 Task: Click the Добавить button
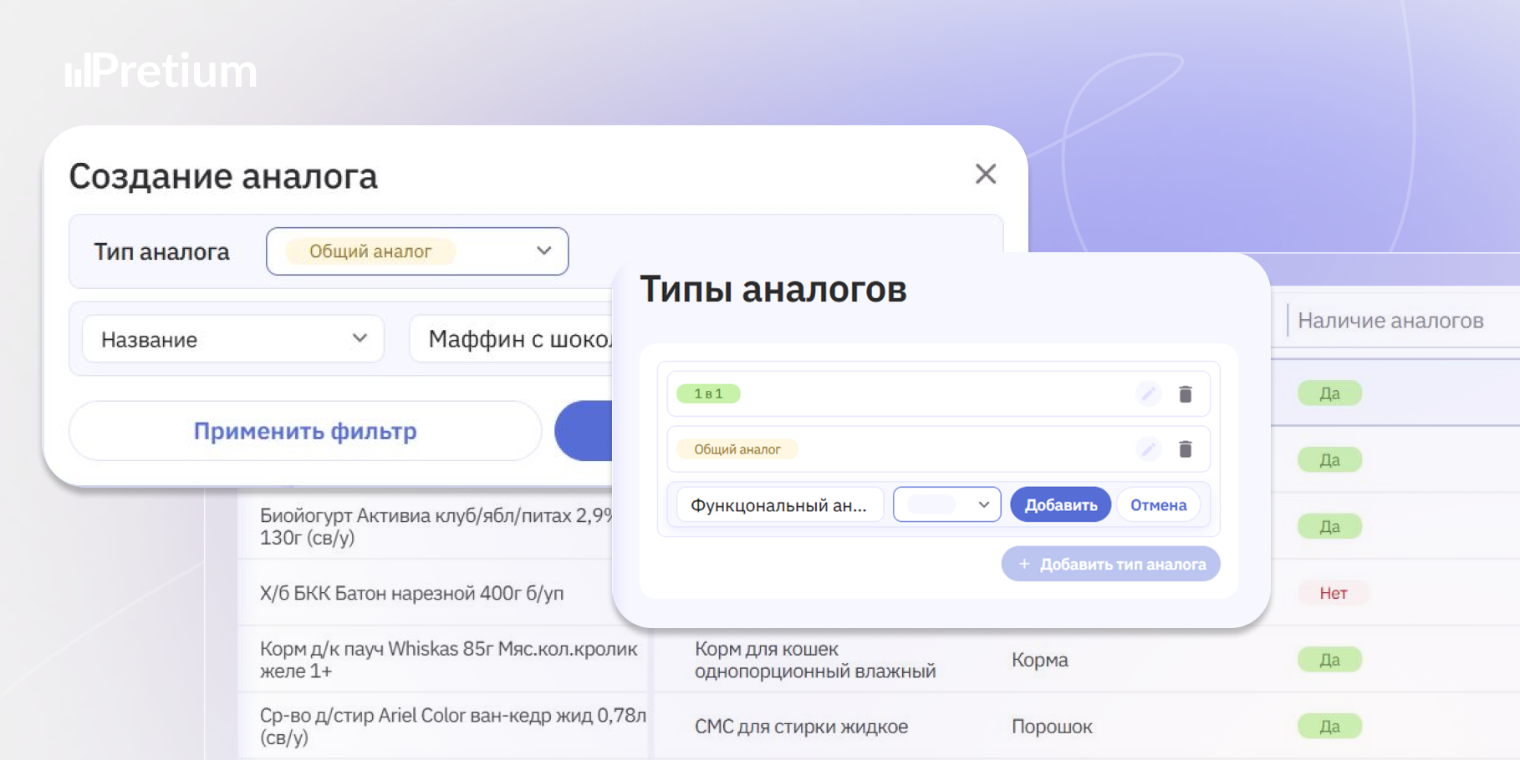[1060, 504]
